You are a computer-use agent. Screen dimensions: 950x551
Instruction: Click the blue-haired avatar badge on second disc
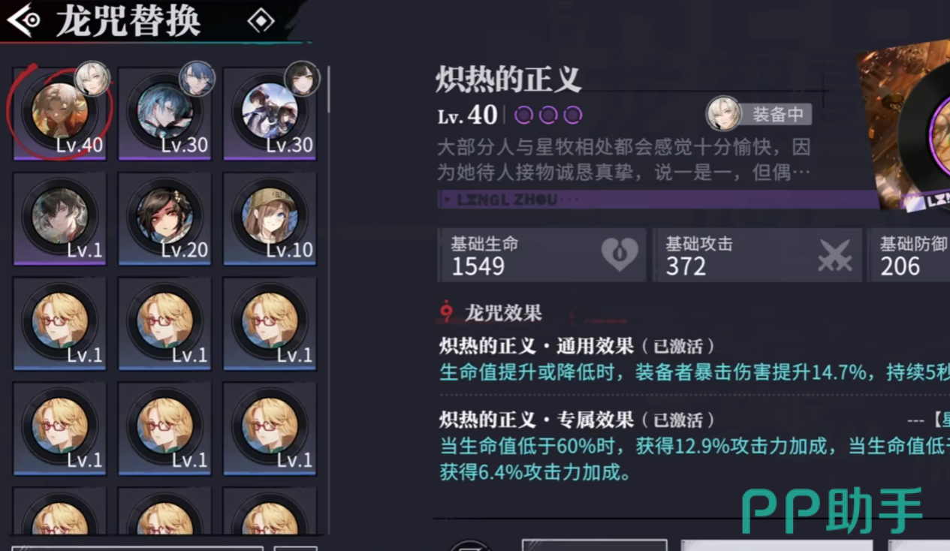[x=198, y=79]
